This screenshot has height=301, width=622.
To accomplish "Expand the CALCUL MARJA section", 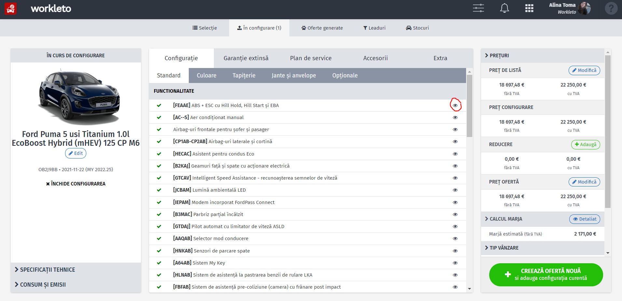I will point(504,219).
